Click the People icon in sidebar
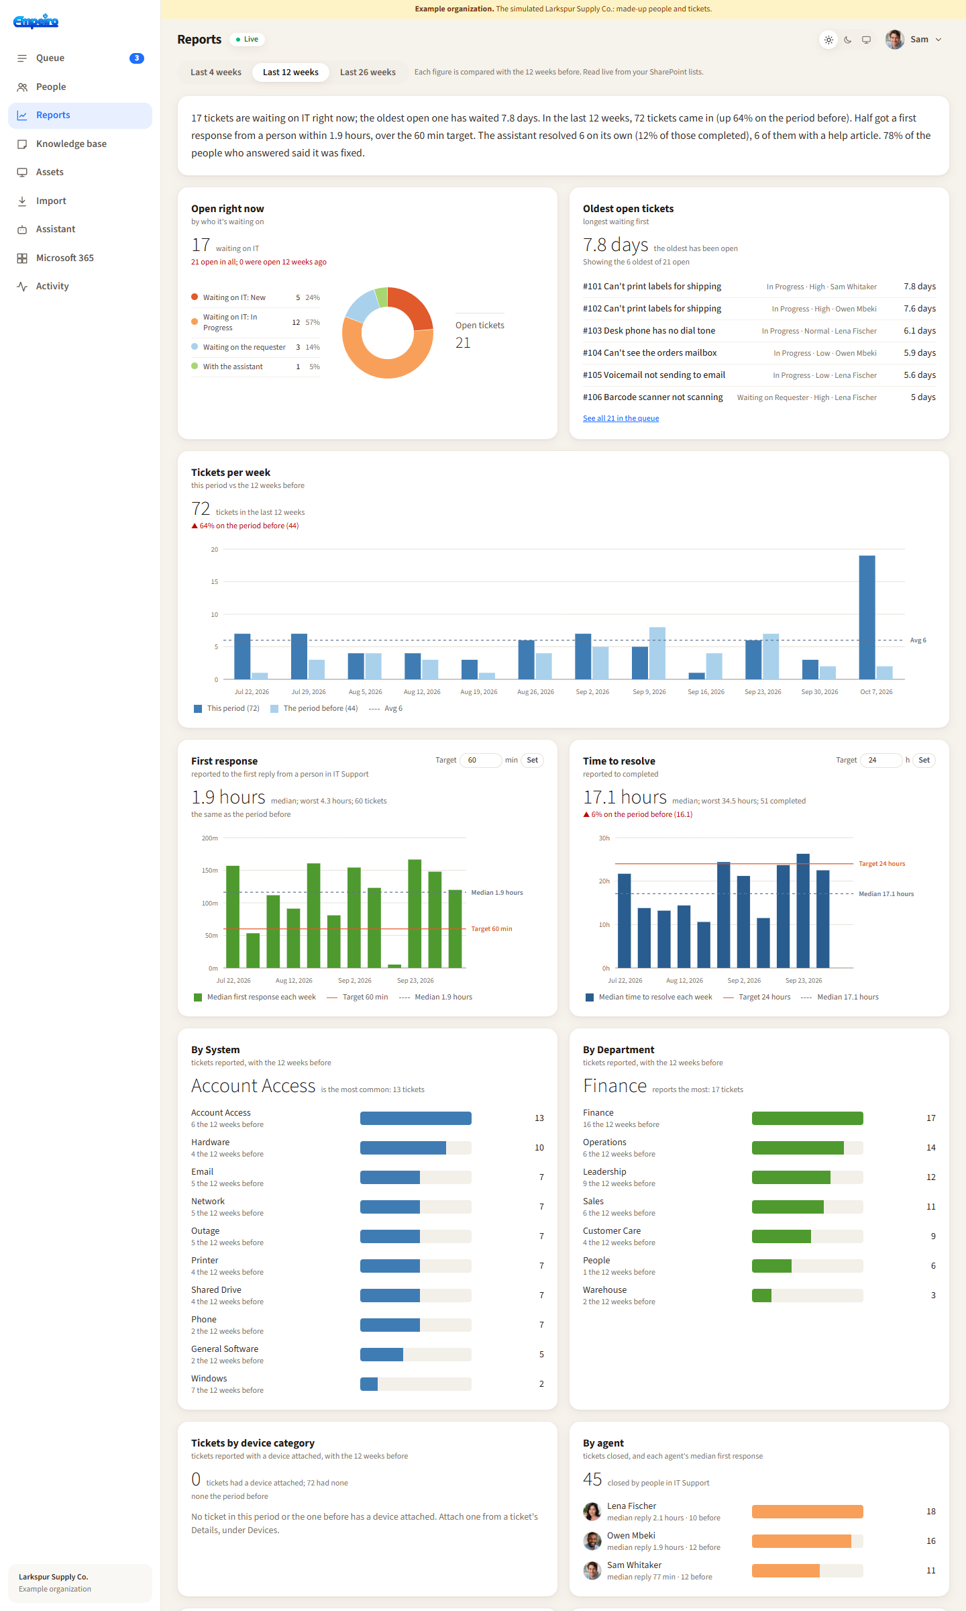Viewport: 966px width, 1611px height. coord(22,87)
